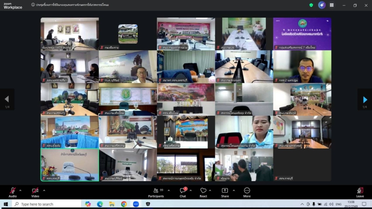The image size is (372, 209).
Task: Select the man with glasses video tile
Action: tap(302, 66)
